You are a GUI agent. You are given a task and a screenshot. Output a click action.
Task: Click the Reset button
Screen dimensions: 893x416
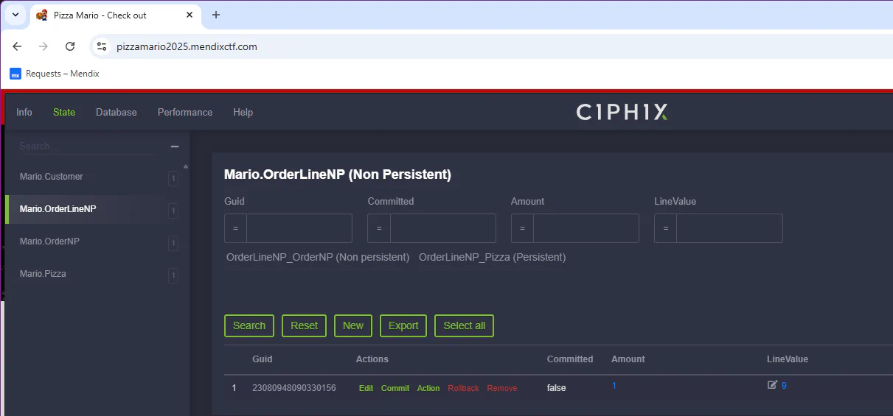(x=305, y=325)
